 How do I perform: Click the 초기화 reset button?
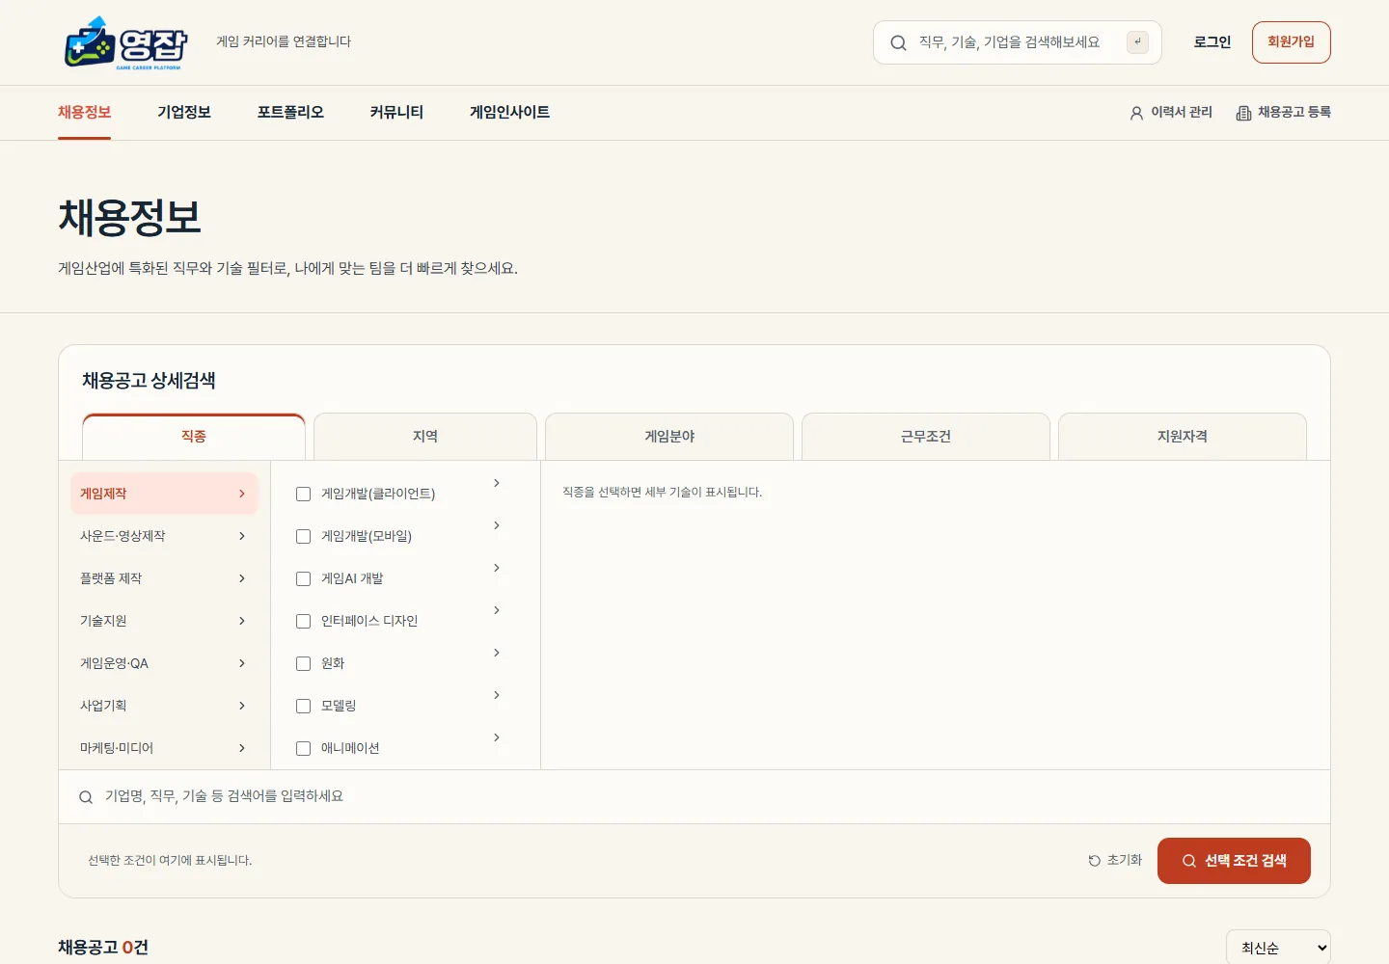pos(1115,861)
